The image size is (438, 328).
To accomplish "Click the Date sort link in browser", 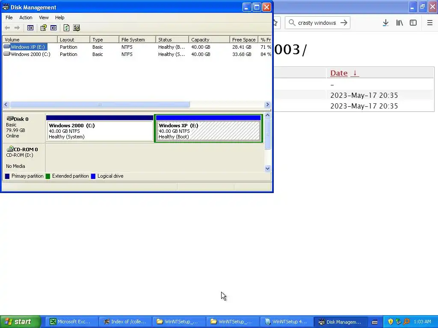I will tap(344, 73).
